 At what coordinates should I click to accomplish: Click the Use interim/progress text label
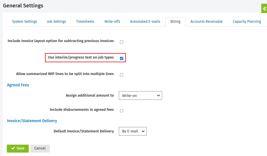[x=81, y=57]
